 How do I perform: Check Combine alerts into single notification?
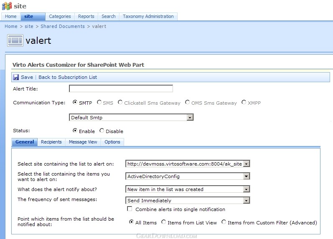click(x=130, y=209)
